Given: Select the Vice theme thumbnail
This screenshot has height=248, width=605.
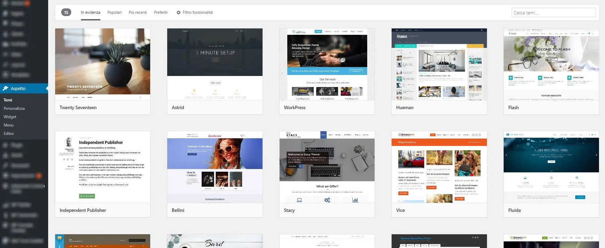Looking at the screenshot, I should (439, 167).
